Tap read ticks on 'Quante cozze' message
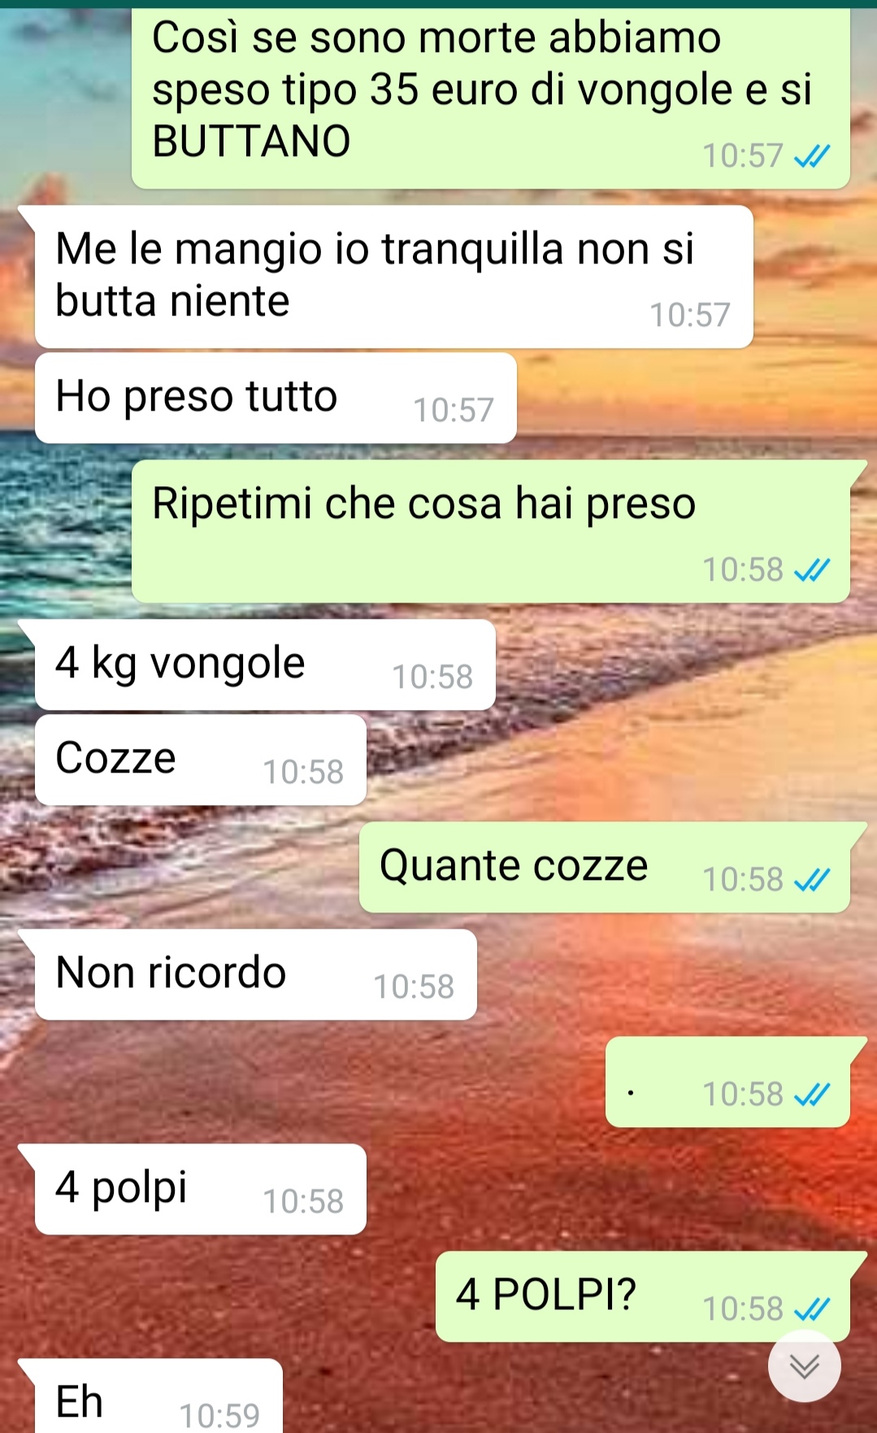877x1433 pixels. (x=812, y=879)
